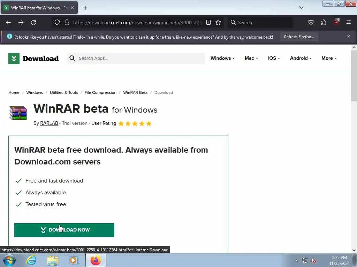Open Windows Explorer from the taskbar
Screen dimensions: 357x267
(x=53, y=260)
